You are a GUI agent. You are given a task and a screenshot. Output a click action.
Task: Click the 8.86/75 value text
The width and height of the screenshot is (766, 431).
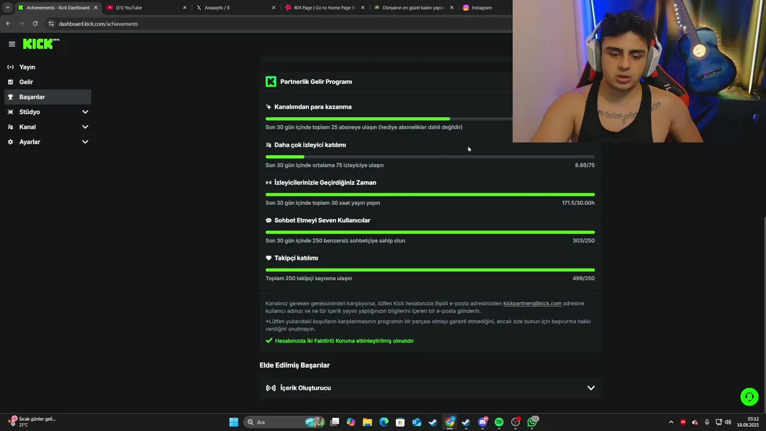pyautogui.click(x=585, y=165)
